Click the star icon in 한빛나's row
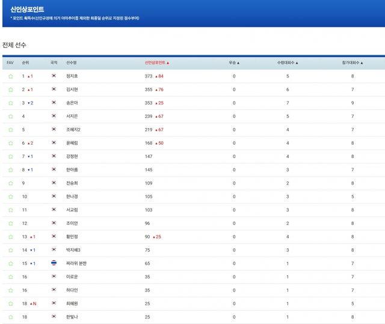This screenshot has height=324, width=385. (x=10, y=317)
